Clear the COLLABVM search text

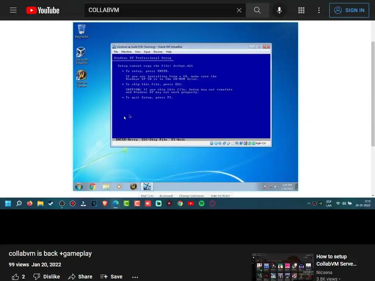pyautogui.click(x=239, y=10)
